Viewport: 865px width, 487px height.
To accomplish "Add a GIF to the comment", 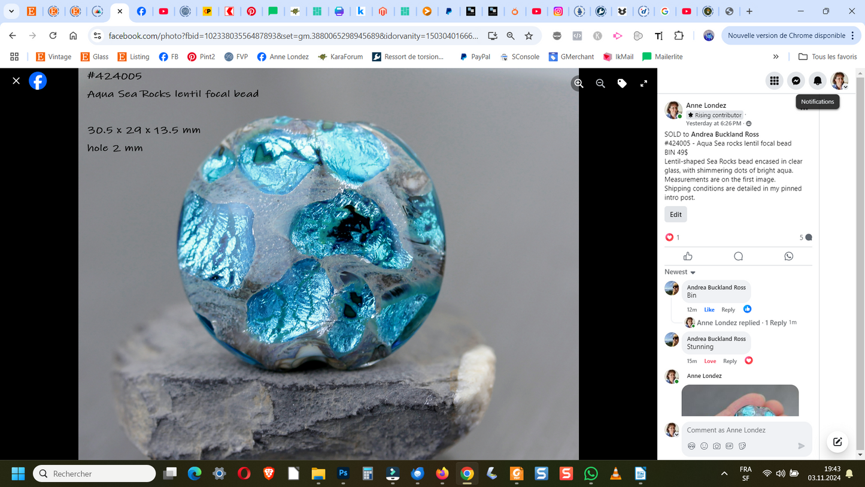I will coord(729,446).
